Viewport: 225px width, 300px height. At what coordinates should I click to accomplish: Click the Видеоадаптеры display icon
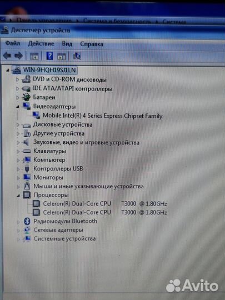click(27, 106)
